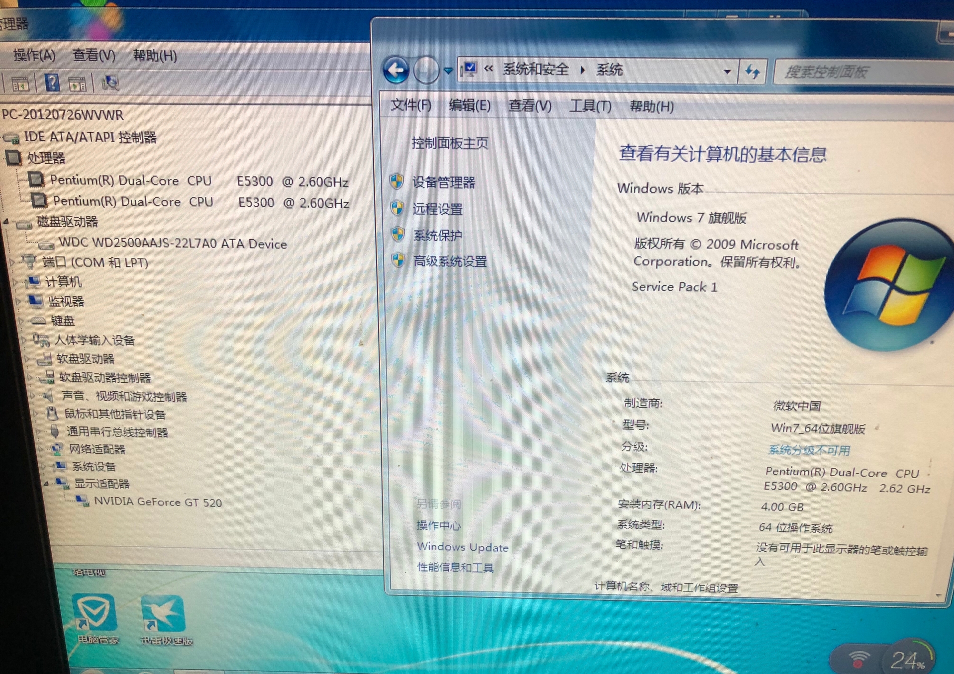The width and height of the screenshot is (954, 674).
Task: Click the back arrow in System window
Action: point(396,70)
